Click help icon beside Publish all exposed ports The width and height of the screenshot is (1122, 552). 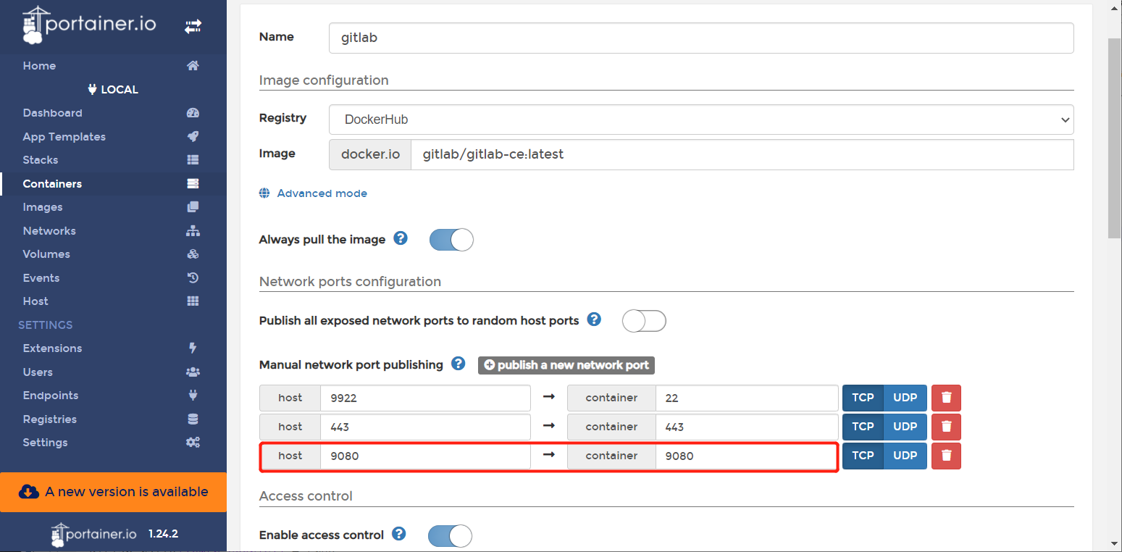coord(594,319)
